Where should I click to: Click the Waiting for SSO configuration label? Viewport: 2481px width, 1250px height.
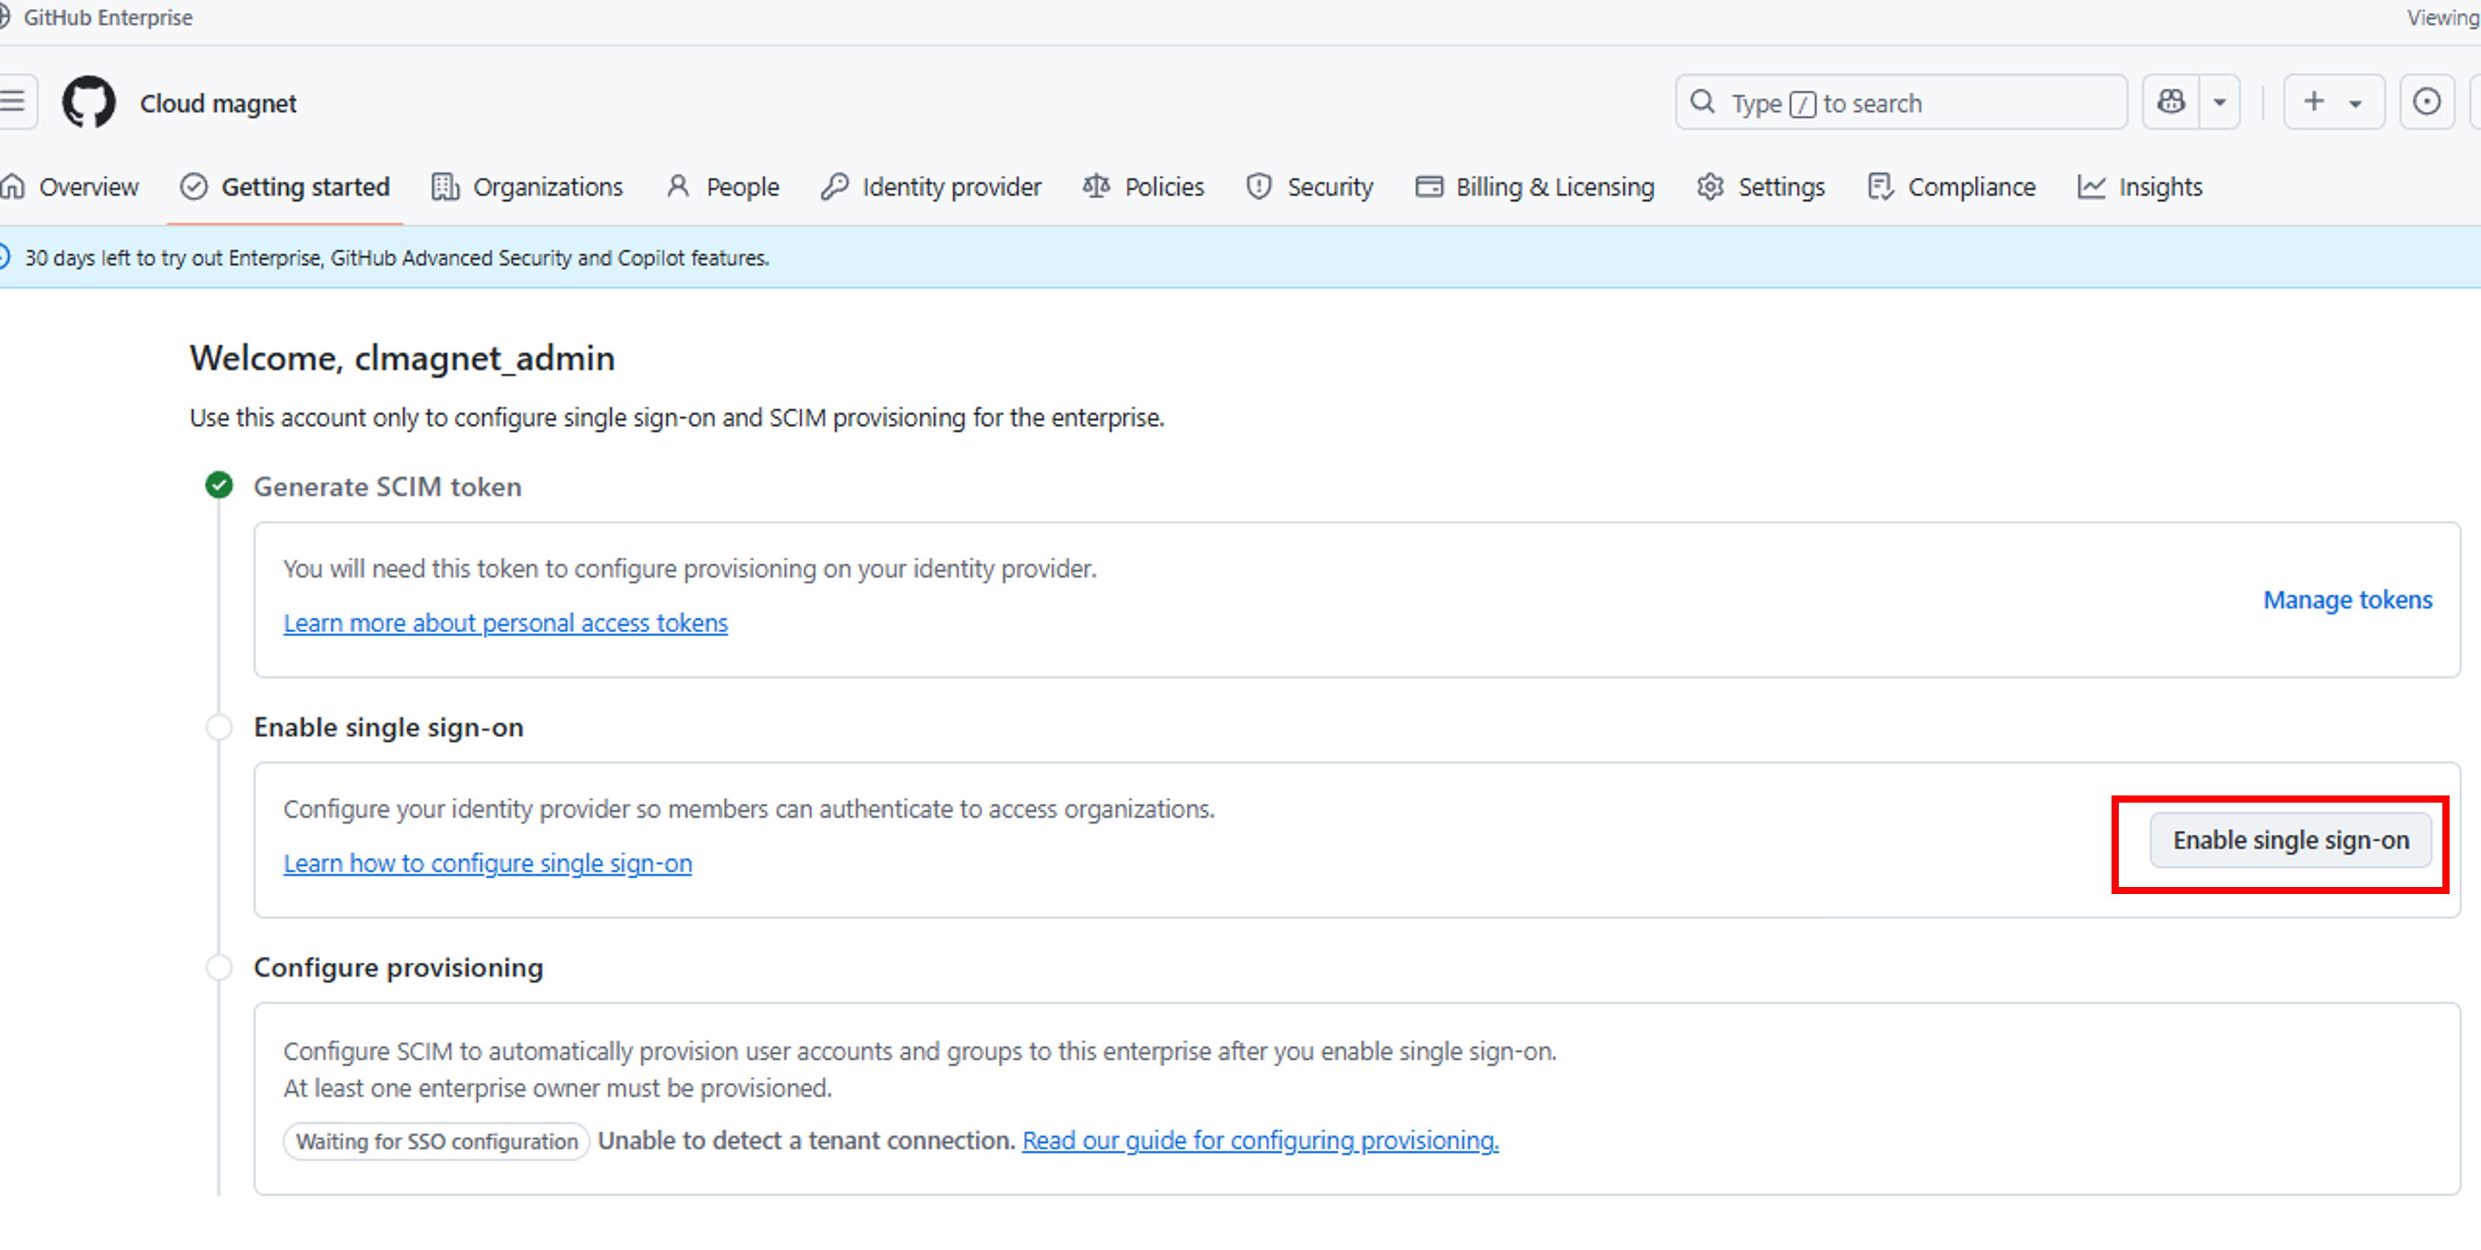(x=437, y=1141)
